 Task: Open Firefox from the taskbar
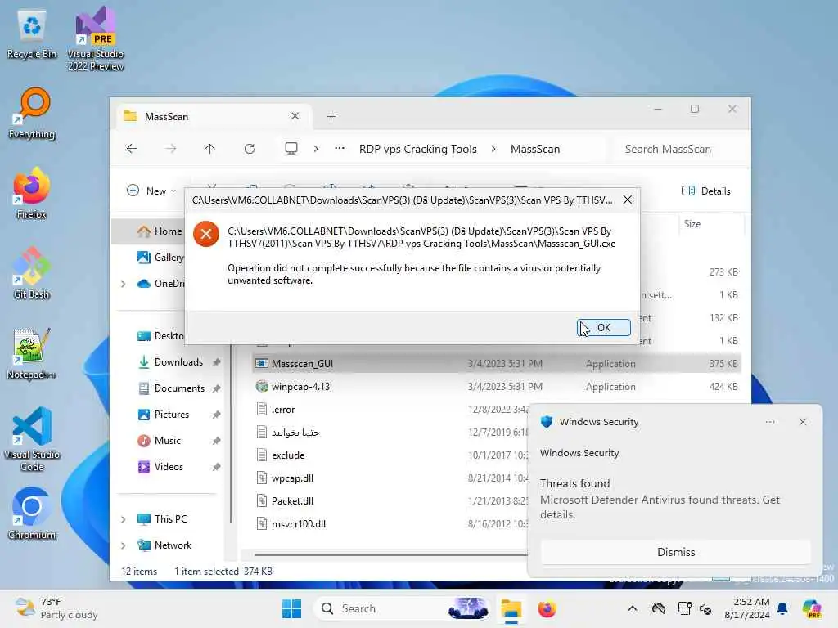coord(547,608)
